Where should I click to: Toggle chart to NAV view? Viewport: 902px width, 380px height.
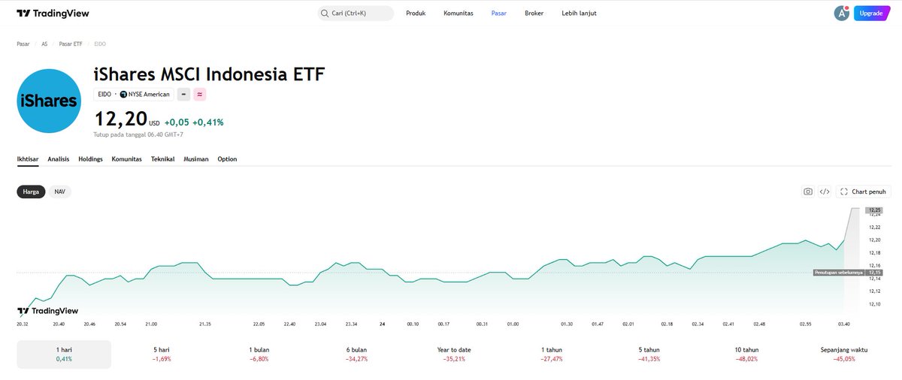click(60, 192)
